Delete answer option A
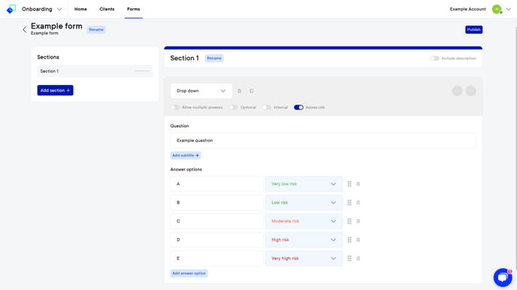The image size is (517, 290). [x=358, y=184]
